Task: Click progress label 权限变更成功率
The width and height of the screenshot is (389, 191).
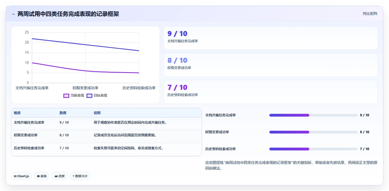Action: click(217, 132)
